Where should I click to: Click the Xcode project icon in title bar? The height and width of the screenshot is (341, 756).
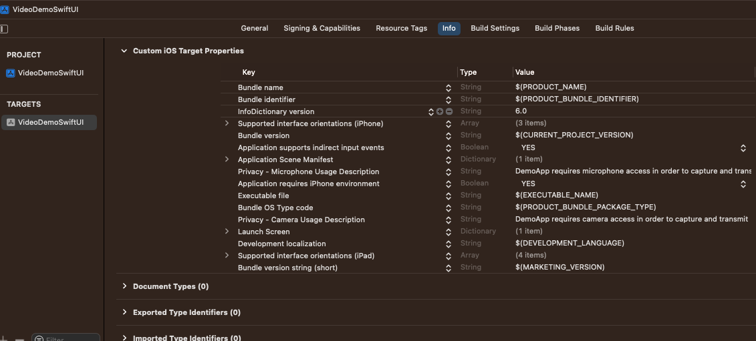pyautogui.click(x=5, y=9)
